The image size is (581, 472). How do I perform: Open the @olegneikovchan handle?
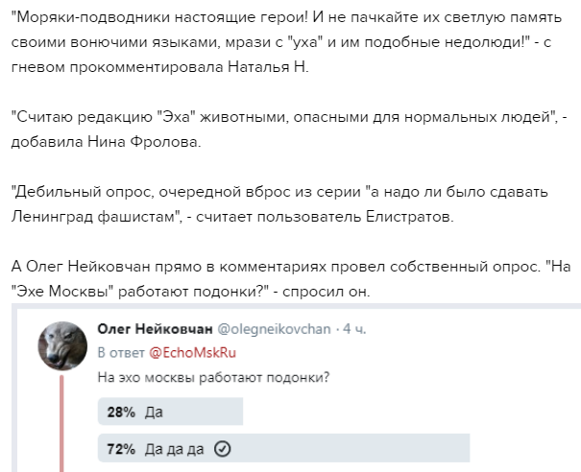point(274,329)
